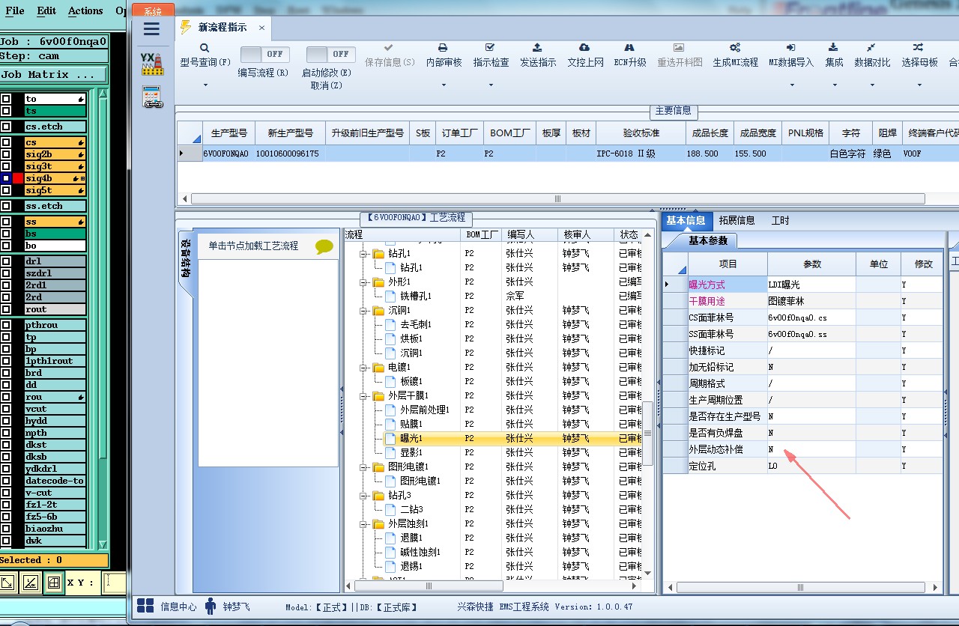Click the 指示检查 check icon
Image resolution: width=959 pixels, height=626 pixels.
point(490,48)
